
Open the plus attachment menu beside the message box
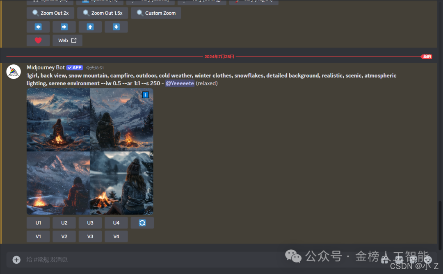tap(16, 260)
